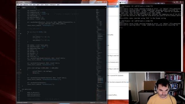Switch to the browser 'Example of...' tab

point(112,6)
